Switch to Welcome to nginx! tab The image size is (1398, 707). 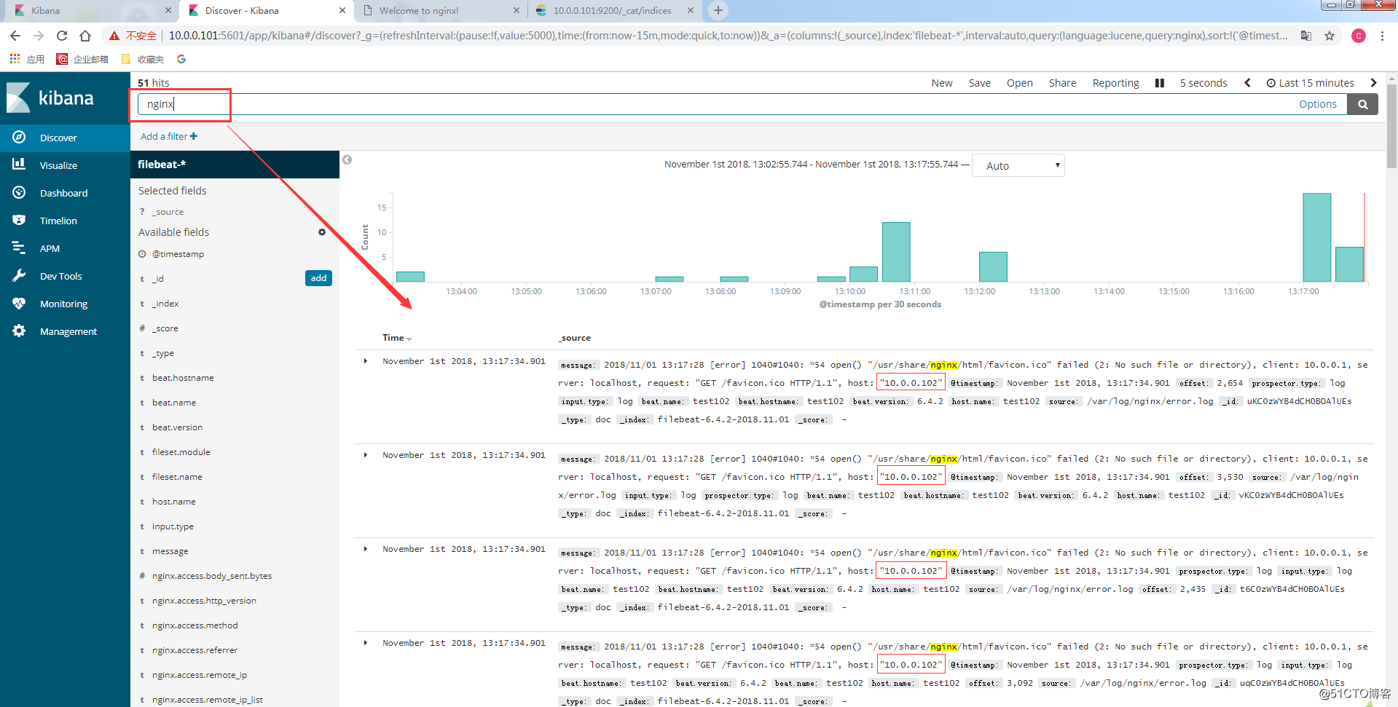440,10
